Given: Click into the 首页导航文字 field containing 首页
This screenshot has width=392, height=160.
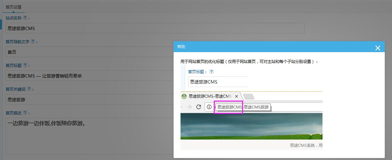Looking at the screenshot, I should 89,52.
